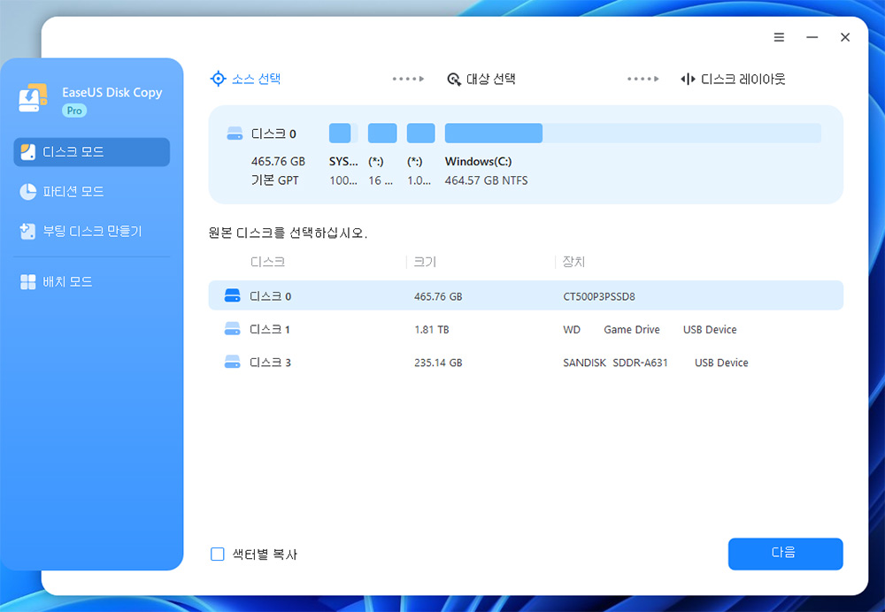Screen dimensions: 885x612
Task: Click the 1.0 GB partition block
Action: (421, 134)
